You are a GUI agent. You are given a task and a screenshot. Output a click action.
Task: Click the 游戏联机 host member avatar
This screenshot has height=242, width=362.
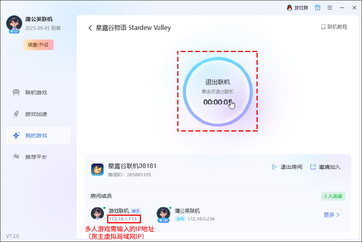pyautogui.click(x=97, y=213)
